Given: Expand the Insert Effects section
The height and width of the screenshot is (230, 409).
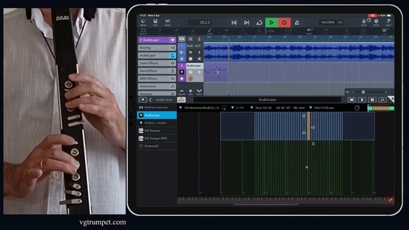Looking at the screenshot, I should [x=157, y=63].
